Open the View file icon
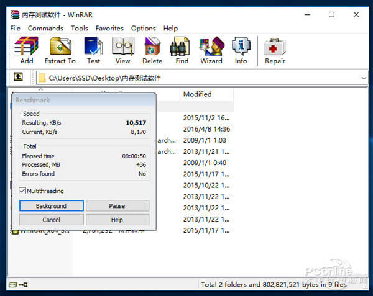373x296 pixels. [x=122, y=47]
